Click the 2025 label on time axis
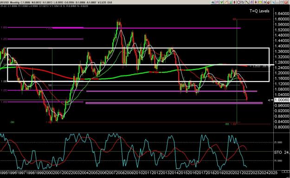Image resolution: width=290 pixels, height=178 pixels. coord(273,172)
